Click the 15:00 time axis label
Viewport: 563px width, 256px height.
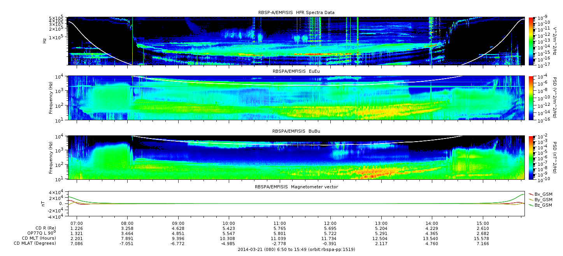click(482, 223)
